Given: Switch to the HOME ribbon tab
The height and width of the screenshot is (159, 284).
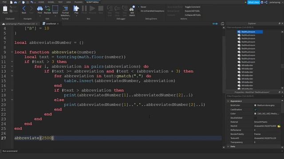Looking at the screenshot, I should coord(41,2).
